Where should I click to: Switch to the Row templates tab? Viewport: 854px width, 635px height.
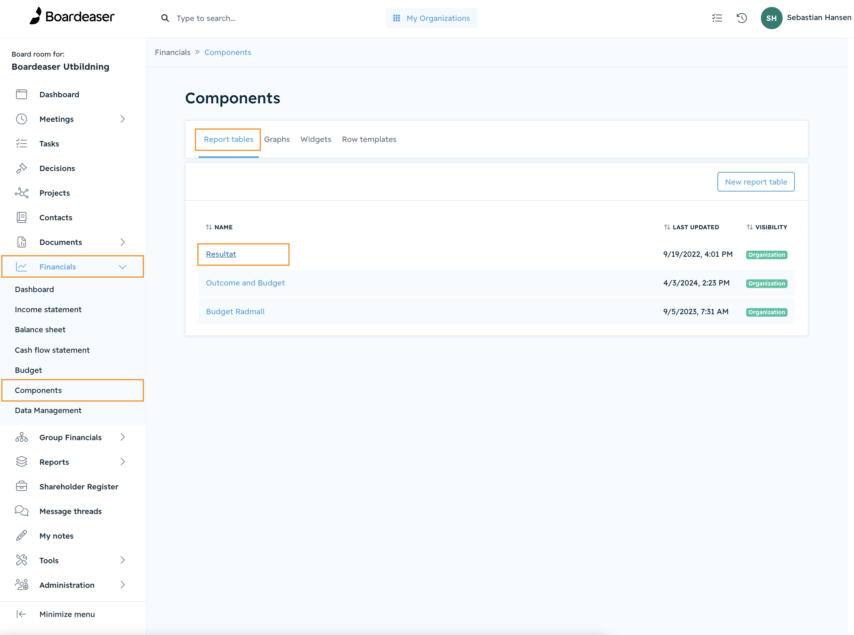(x=369, y=139)
